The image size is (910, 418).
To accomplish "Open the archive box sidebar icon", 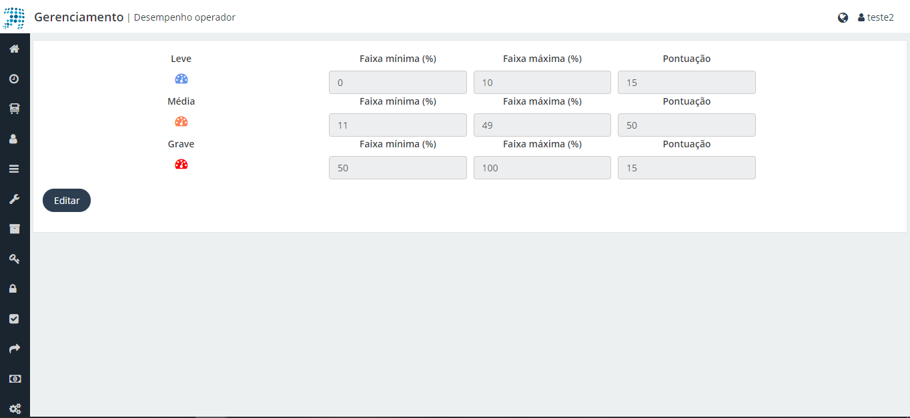I will (x=14, y=229).
